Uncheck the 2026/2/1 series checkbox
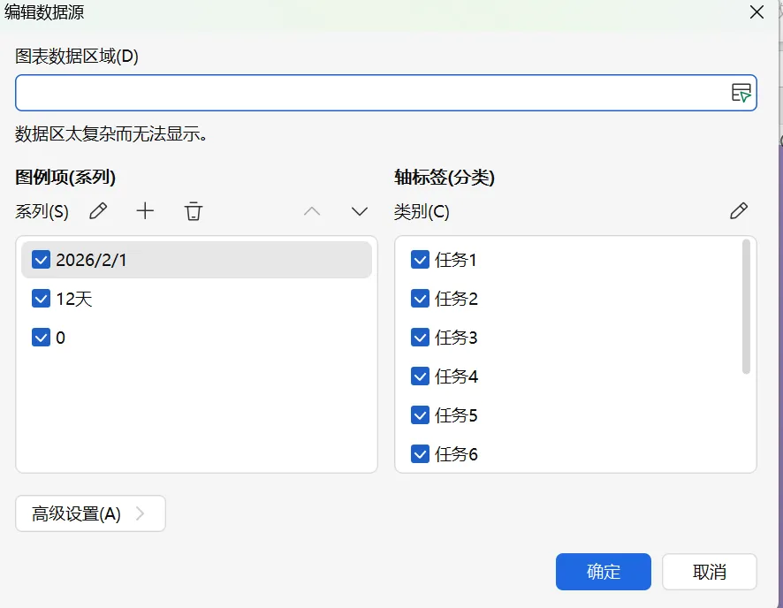Image resolution: width=783 pixels, height=608 pixels. pos(41,260)
